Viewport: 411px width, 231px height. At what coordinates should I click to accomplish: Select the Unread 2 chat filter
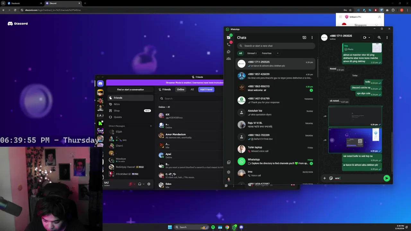(252, 53)
